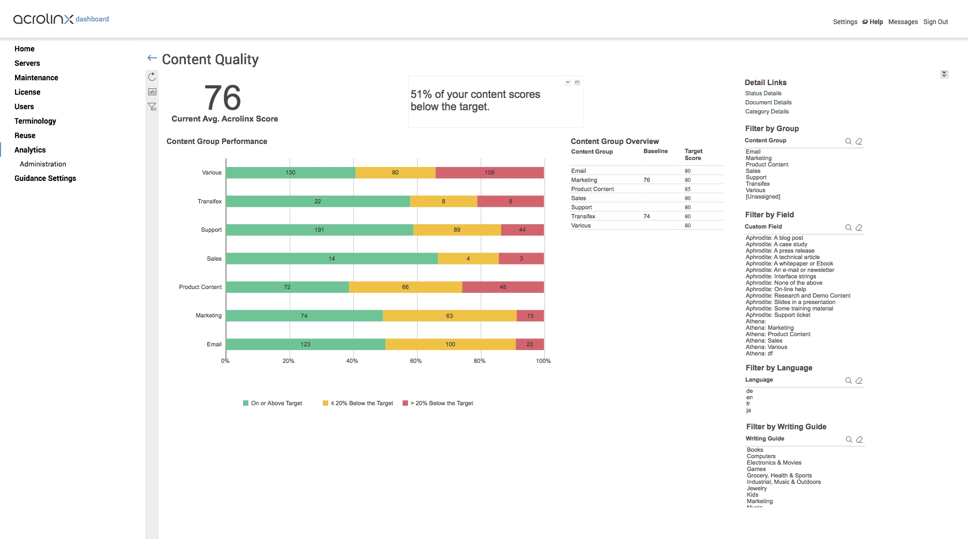Select 'Aphrodite: A blog post' field
968x539 pixels.
click(774, 238)
